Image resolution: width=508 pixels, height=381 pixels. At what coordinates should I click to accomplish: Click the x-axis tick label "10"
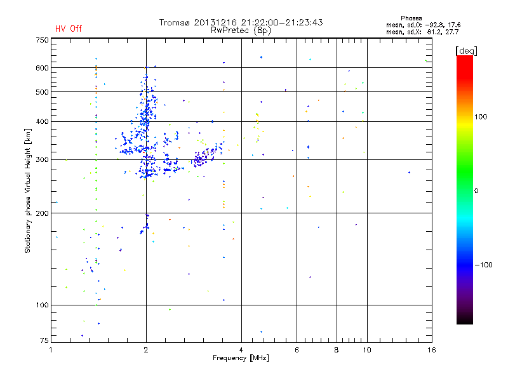point(367,350)
